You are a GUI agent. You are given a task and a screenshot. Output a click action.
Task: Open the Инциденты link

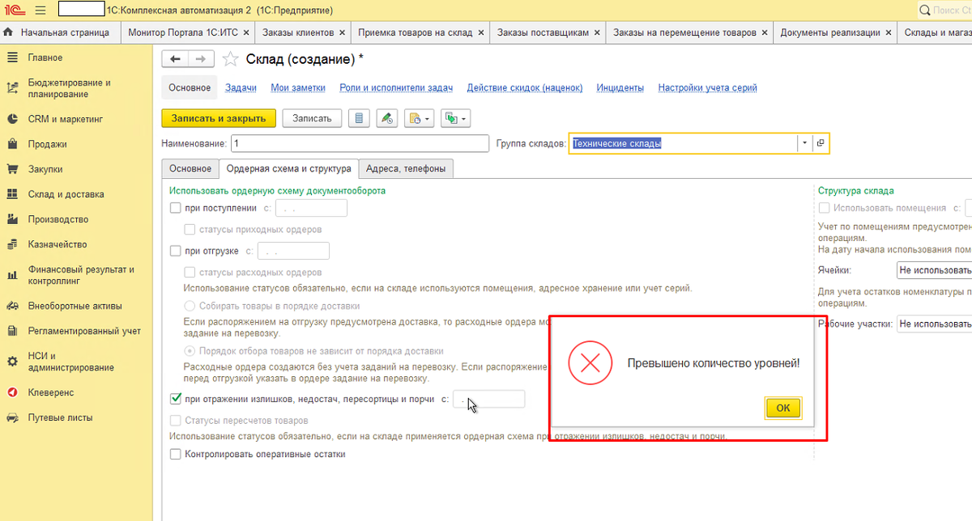[x=620, y=87]
